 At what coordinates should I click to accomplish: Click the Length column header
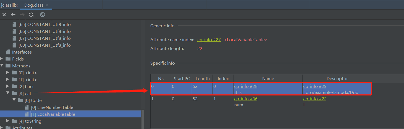[x=202, y=78]
